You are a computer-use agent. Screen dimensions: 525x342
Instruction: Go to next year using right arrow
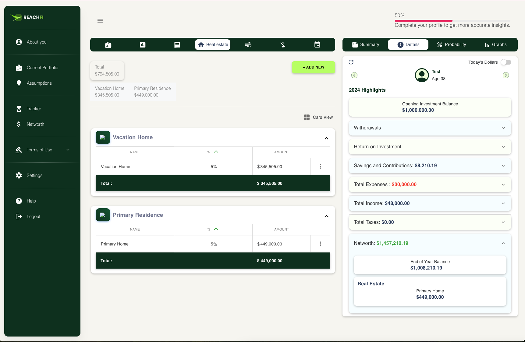click(505, 75)
